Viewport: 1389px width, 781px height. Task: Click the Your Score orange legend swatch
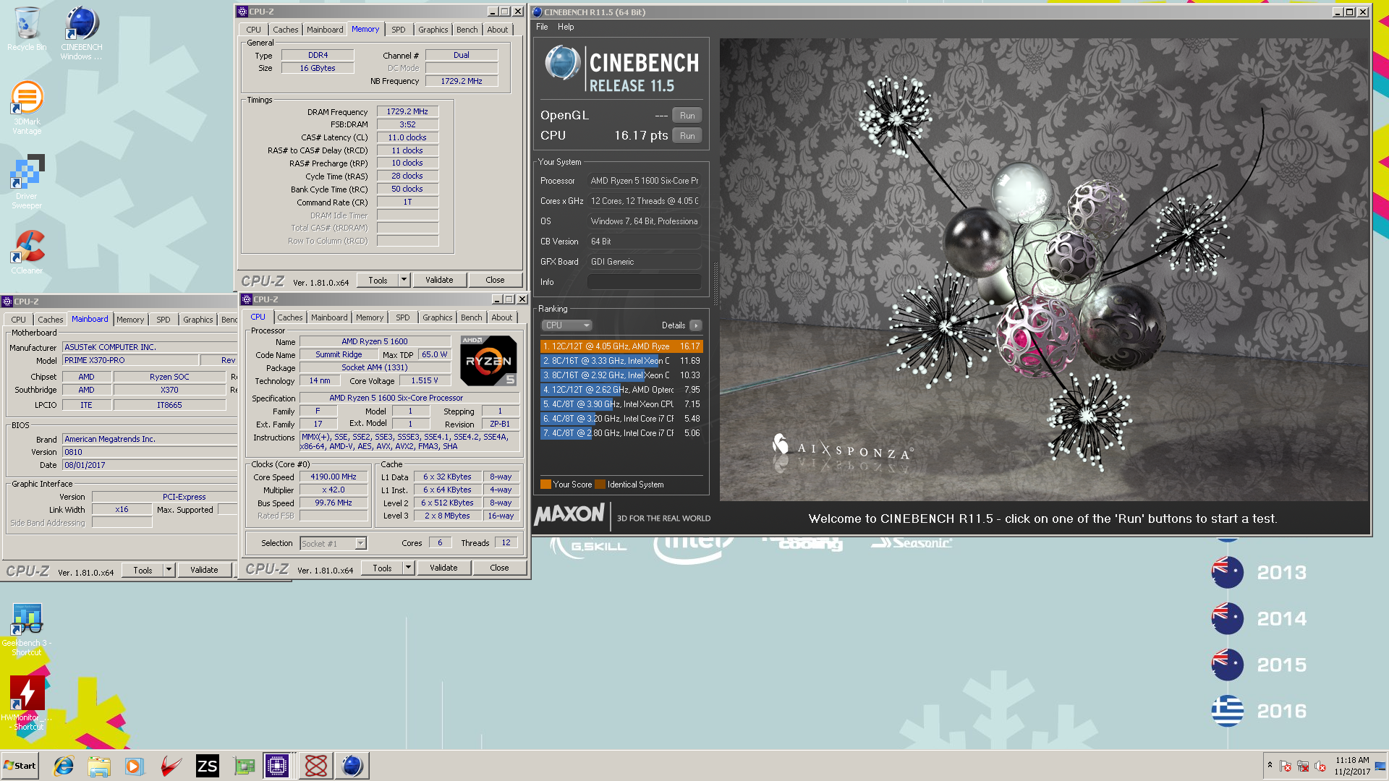545,485
